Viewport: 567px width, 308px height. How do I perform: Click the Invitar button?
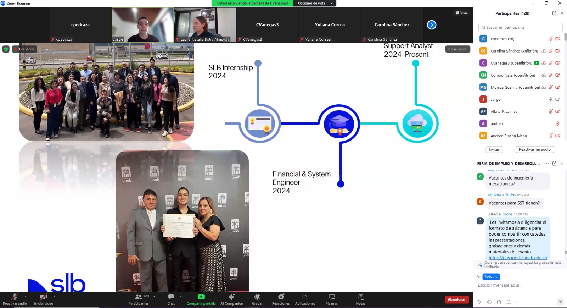point(494,149)
